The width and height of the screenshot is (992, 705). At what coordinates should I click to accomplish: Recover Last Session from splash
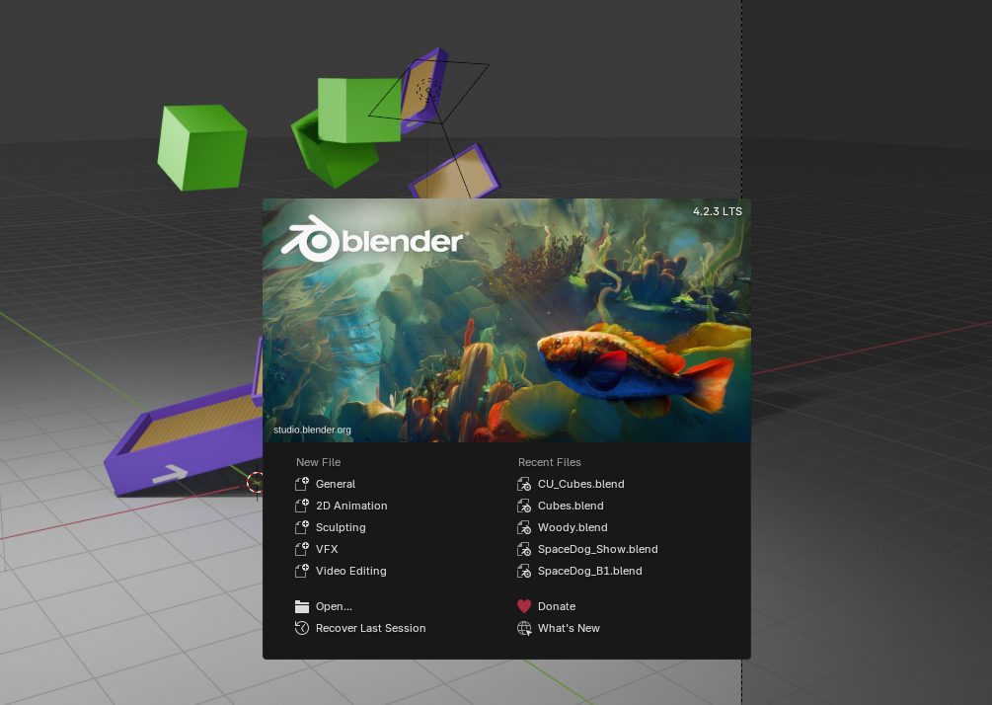[x=370, y=628]
